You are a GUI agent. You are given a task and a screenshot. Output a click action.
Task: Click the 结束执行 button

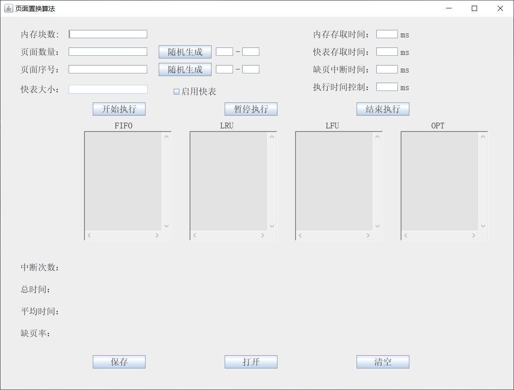383,109
